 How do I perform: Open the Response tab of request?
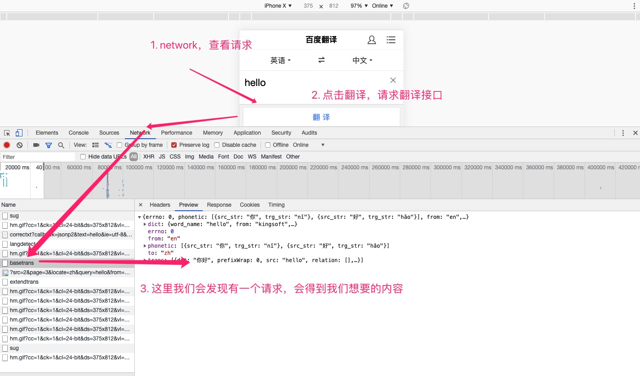pos(219,205)
